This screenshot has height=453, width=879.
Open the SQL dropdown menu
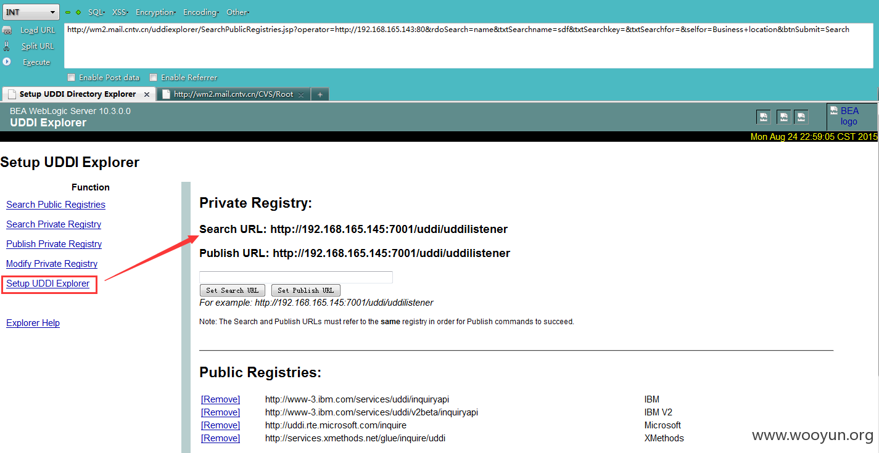96,12
